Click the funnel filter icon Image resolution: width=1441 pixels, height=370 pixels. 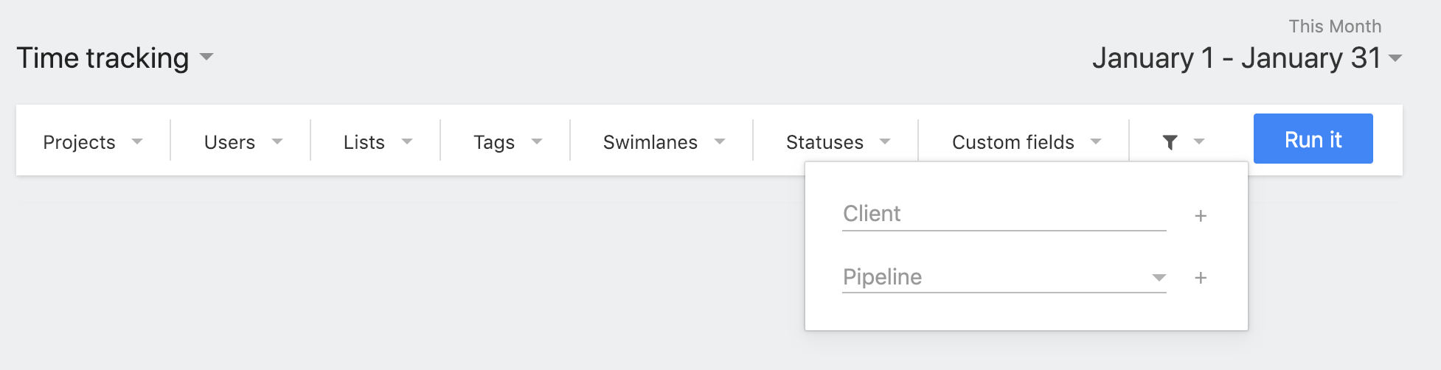click(x=1170, y=142)
